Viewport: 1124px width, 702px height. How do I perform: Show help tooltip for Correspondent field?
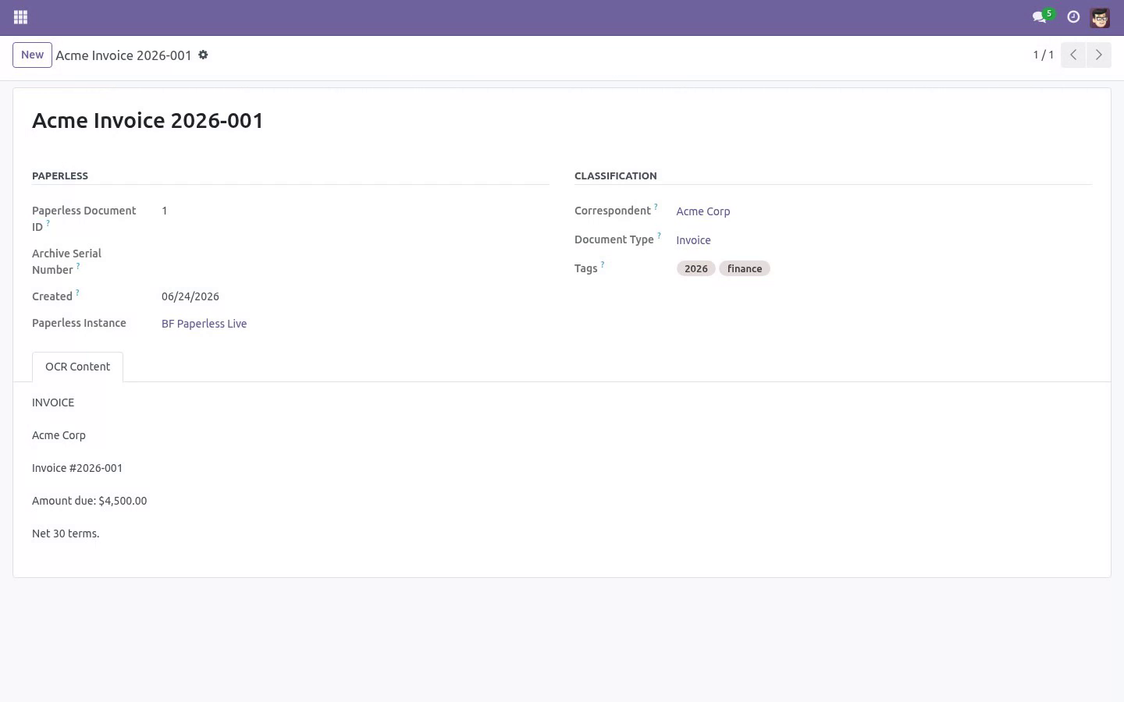656,207
